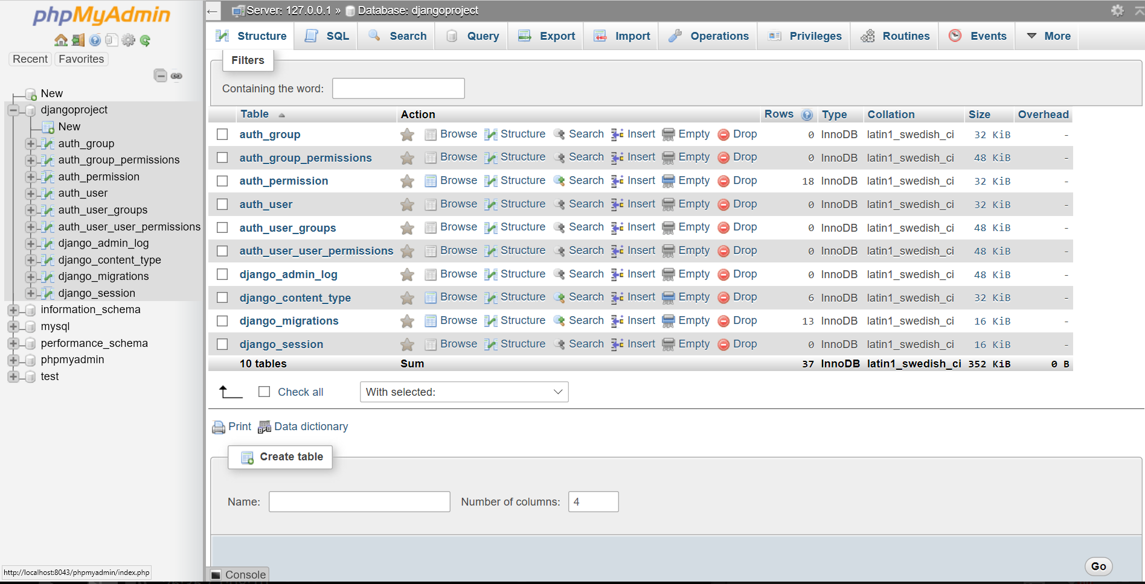
Task: Open the More tab dropdown
Action: 1048,36
